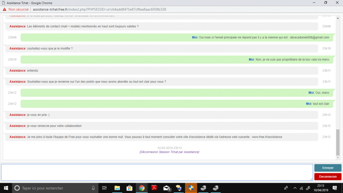Click the abracadaniel008@gmail.com email text
The height and width of the screenshot is (193, 343).
(x=309, y=37)
